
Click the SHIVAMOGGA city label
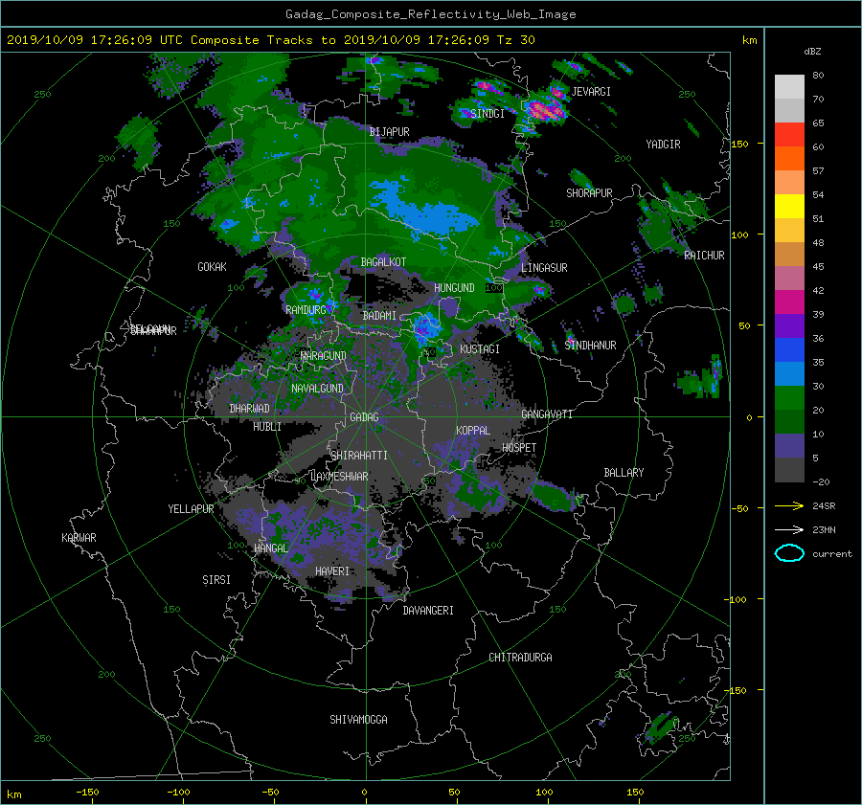point(358,719)
